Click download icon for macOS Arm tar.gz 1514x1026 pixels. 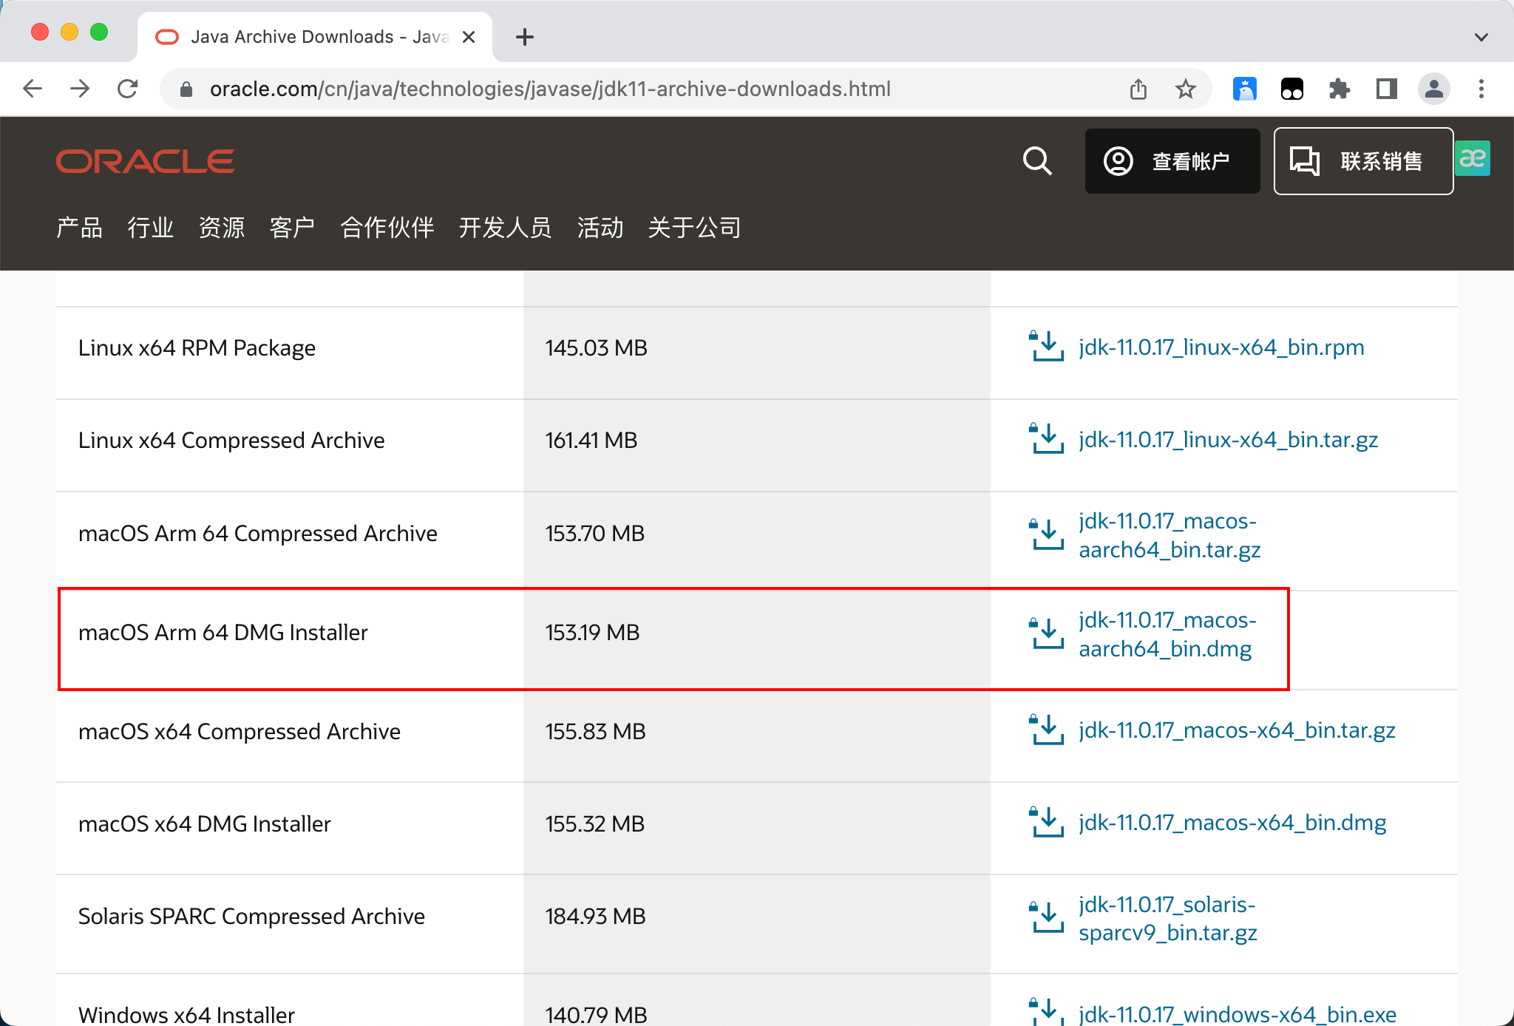coord(1047,534)
